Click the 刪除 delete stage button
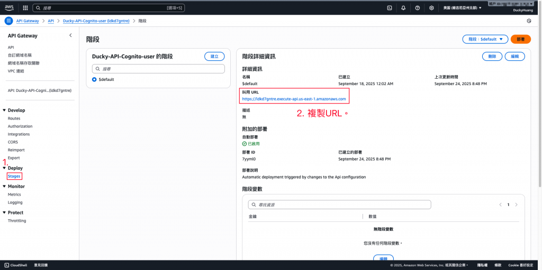542x270 pixels. 492,57
